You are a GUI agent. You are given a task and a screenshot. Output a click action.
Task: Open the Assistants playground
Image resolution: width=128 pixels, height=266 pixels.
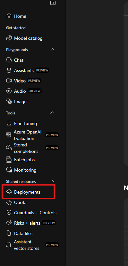pos(24,70)
